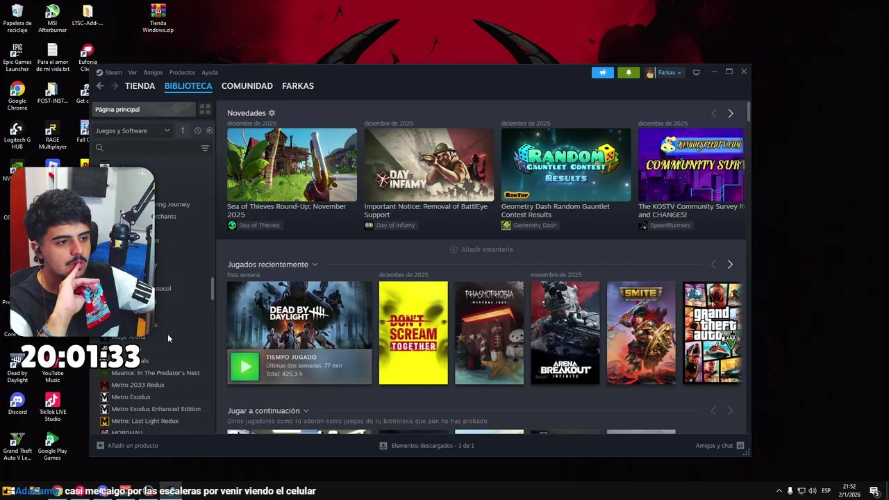Toggle the ready-to-play filter icon

[210, 131]
